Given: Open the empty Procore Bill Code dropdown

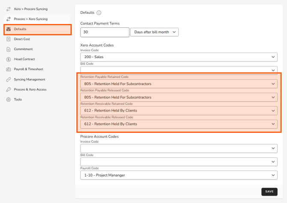Looking at the screenshot, I should 179,162.
